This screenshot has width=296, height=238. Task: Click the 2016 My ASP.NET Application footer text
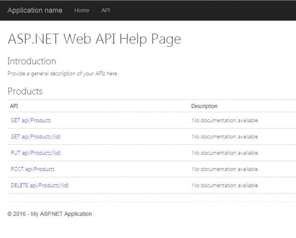[x=50, y=214]
